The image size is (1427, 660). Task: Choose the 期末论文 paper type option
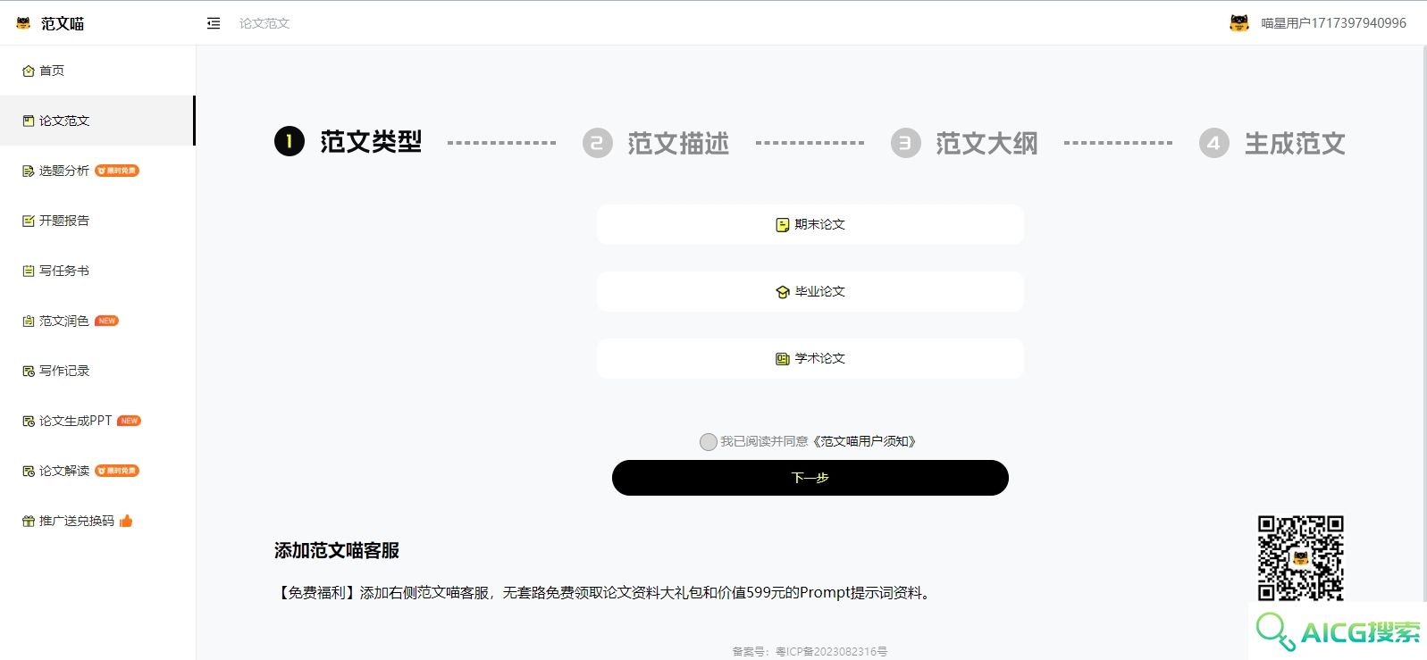(810, 224)
